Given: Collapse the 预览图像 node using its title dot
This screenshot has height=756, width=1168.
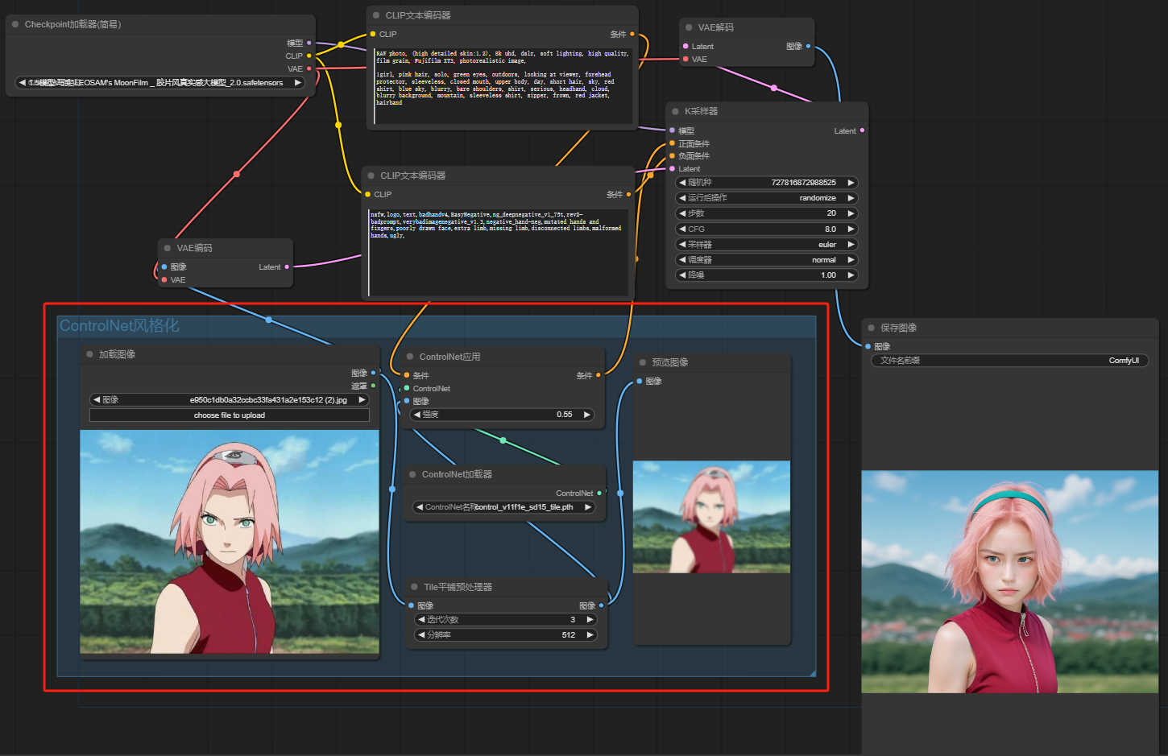Looking at the screenshot, I should pyautogui.click(x=642, y=362).
